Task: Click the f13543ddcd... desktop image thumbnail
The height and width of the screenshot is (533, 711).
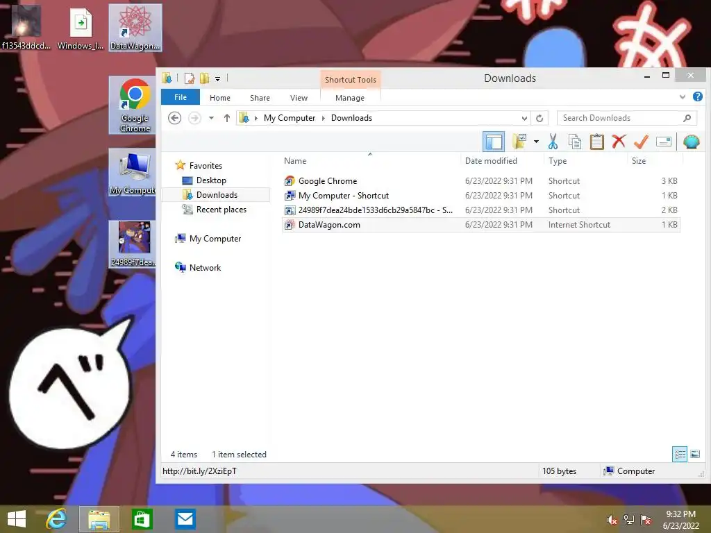Action: click(26, 28)
